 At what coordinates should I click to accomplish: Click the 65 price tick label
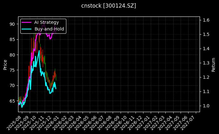pos(12,101)
